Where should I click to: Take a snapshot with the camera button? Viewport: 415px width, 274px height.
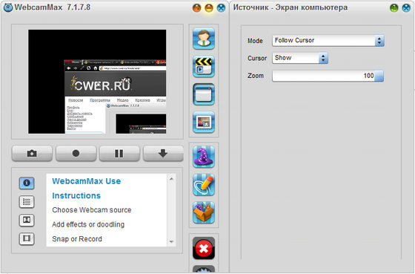pyautogui.click(x=32, y=153)
